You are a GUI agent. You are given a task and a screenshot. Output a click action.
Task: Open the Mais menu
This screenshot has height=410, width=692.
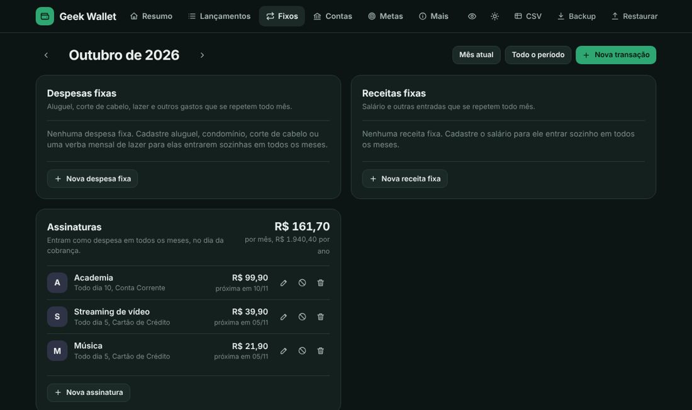[434, 16]
